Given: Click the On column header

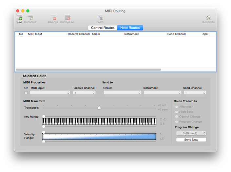Looking at the screenshot, I should (x=21, y=34).
